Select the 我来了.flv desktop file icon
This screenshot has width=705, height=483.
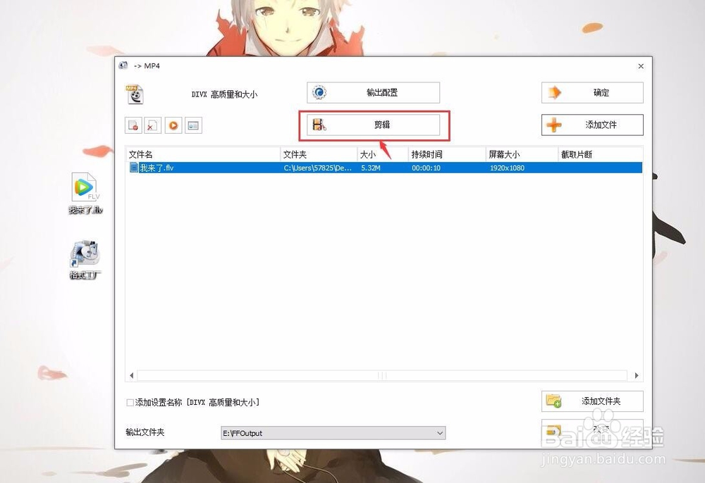tap(85, 194)
